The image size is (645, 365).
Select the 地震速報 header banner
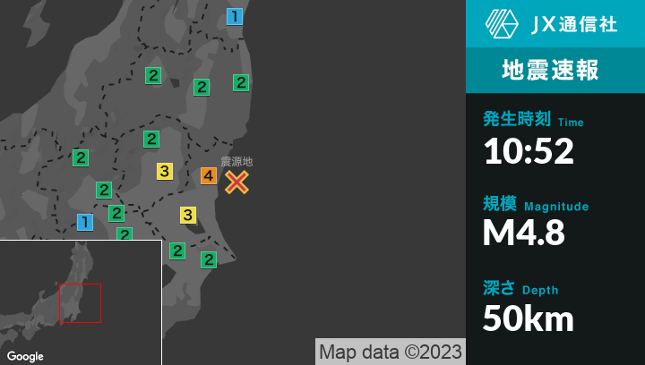coord(555,71)
